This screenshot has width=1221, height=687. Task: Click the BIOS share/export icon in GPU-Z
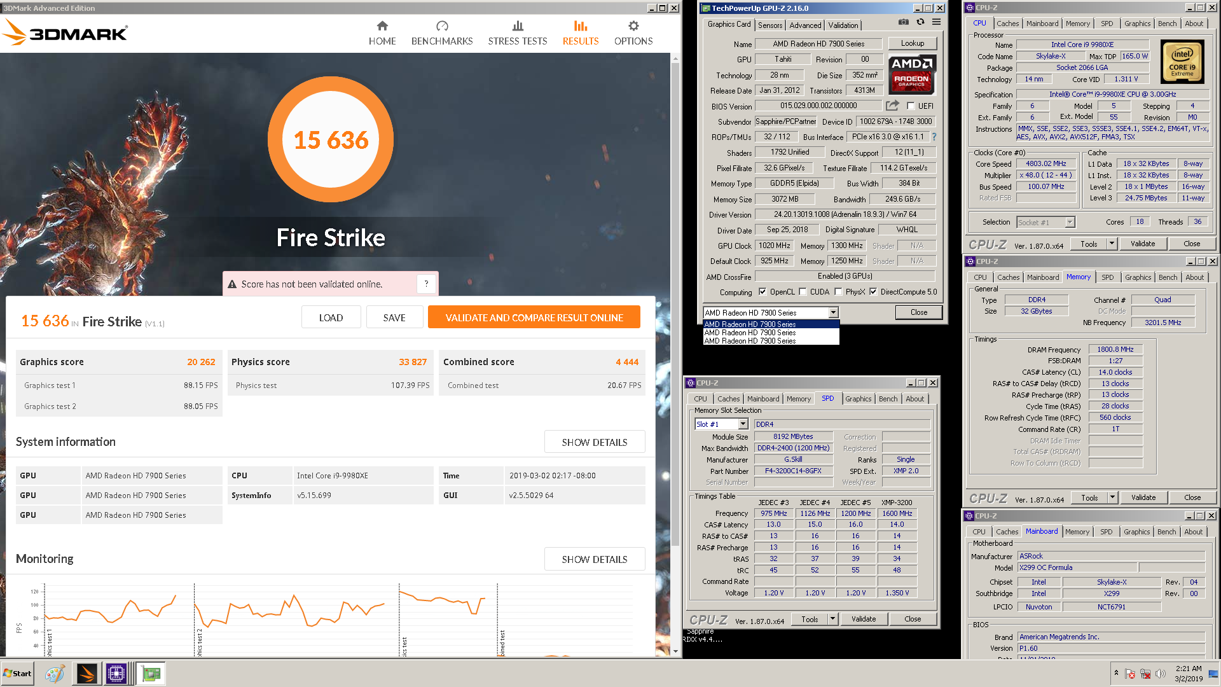[893, 106]
